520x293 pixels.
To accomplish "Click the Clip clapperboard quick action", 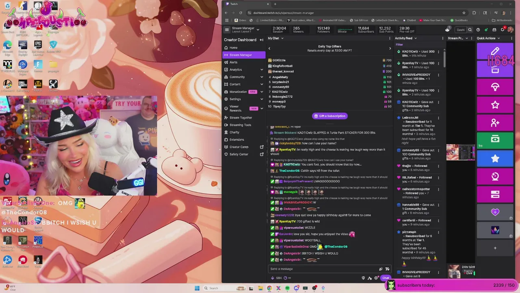I will pyautogui.click(x=495, y=69).
